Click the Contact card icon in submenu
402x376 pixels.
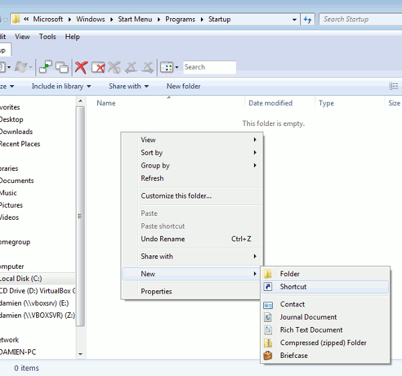pos(268,305)
